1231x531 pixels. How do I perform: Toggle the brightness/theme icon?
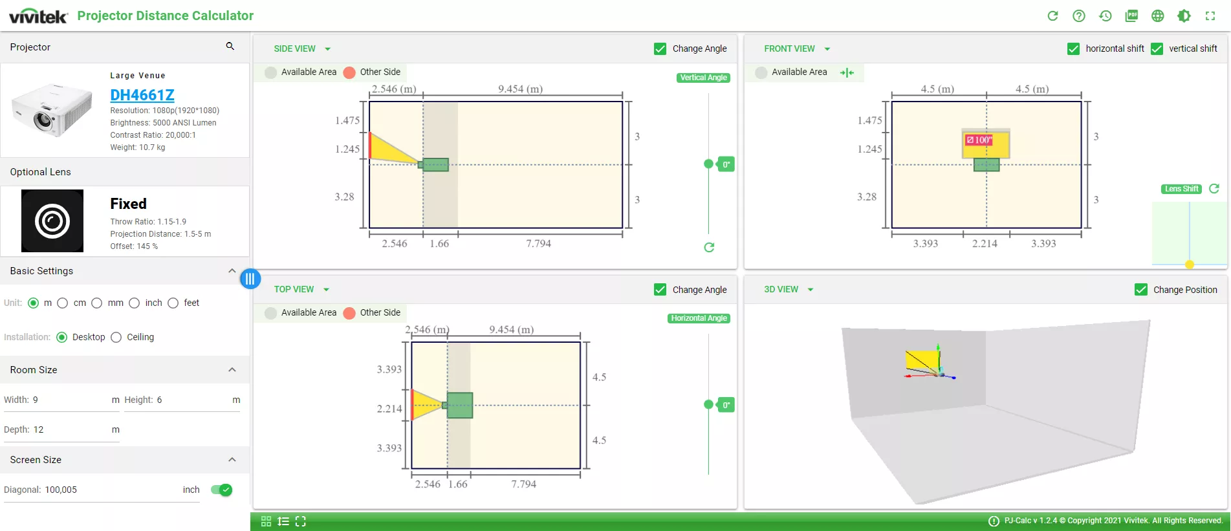pyautogui.click(x=1184, y=16)
